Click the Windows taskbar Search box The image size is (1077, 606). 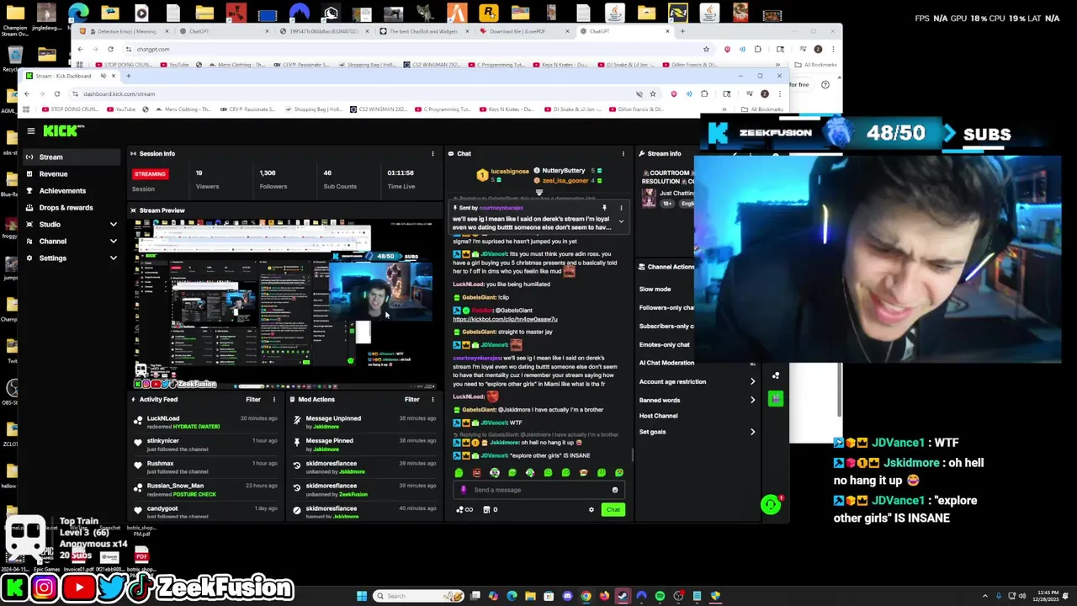click(x=419, y=596)
